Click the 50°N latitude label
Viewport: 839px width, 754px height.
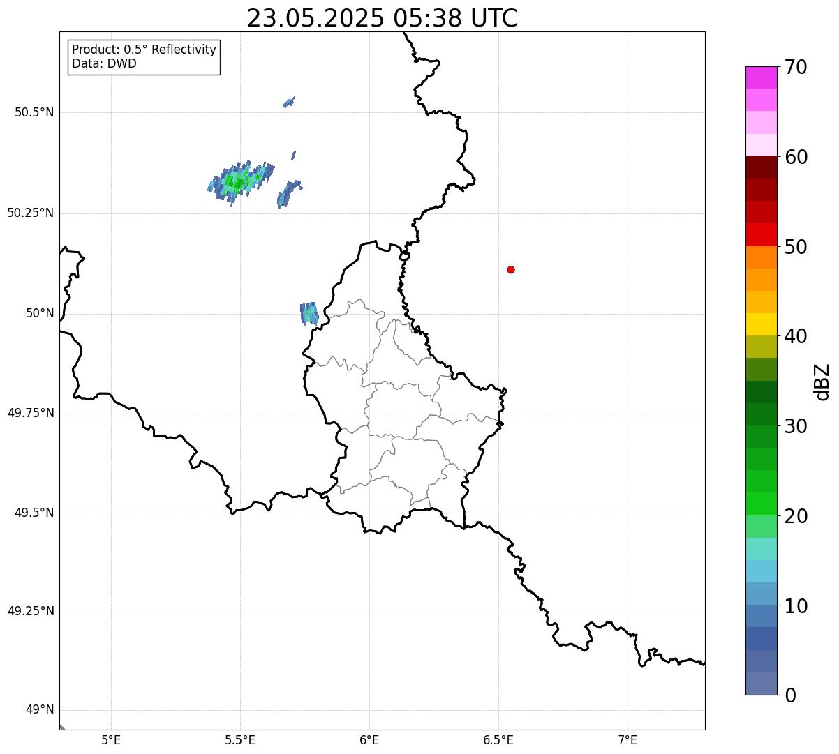point(40,313)
